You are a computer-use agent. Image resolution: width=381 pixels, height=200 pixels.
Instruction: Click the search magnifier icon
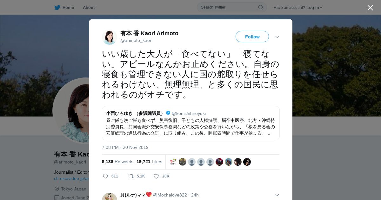pyautogui.click(x=260, y=7)
